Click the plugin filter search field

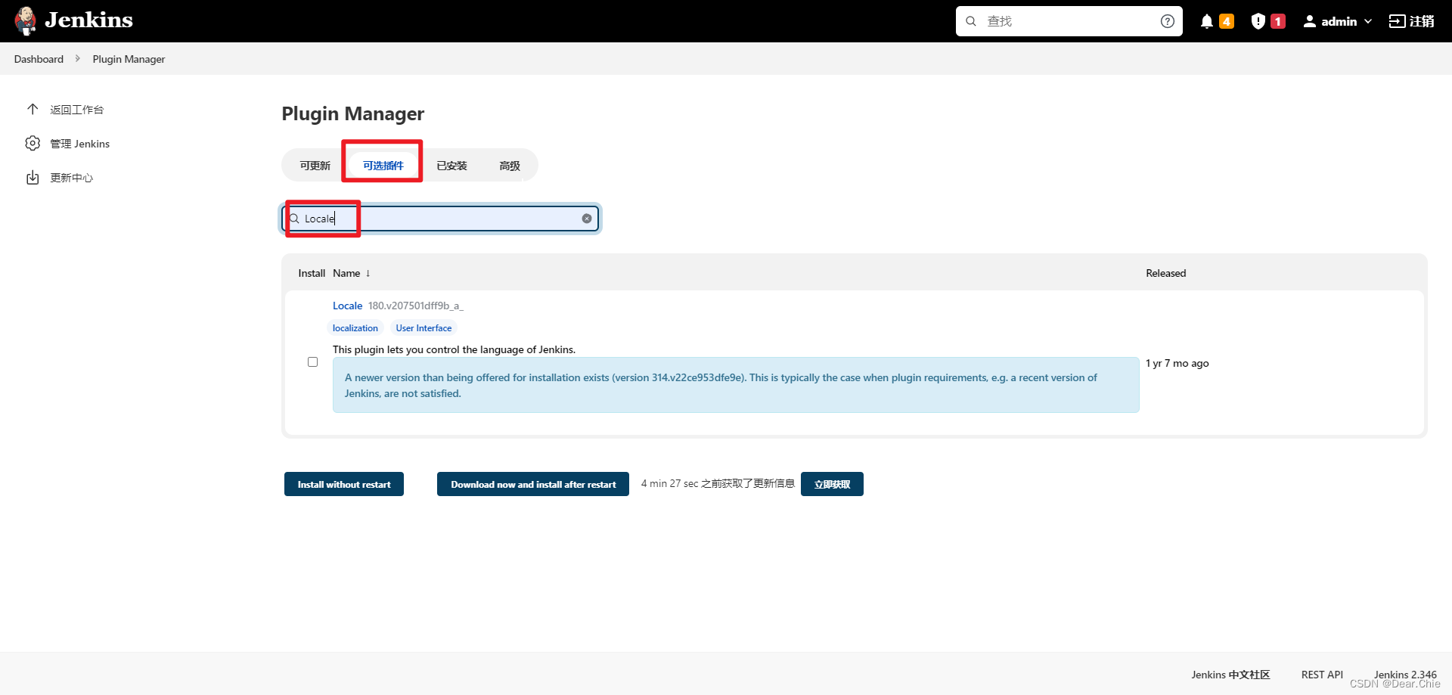(442, 219)
